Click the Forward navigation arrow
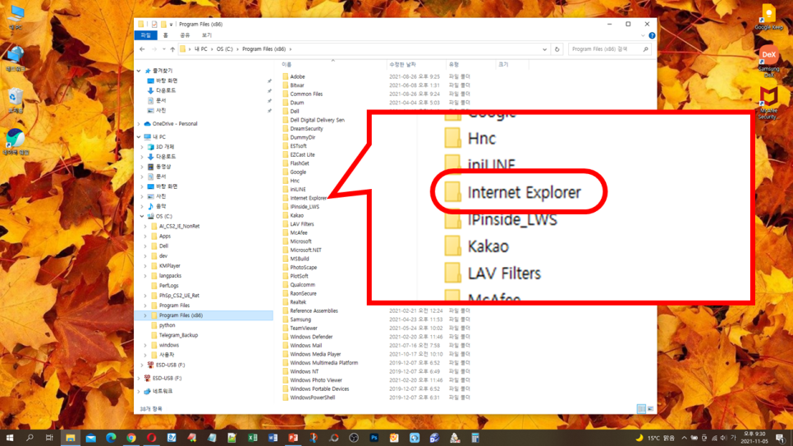This screenshot has width=793, height=446. (154, 49)
